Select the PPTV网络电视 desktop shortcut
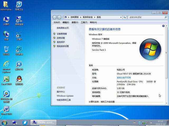Image resolution: width=169 pixels, height=126 pixels. coord(6,97)
